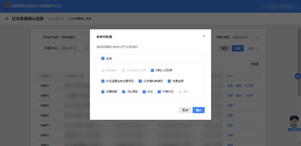
Task: Close the 表格列配置 dialog with X
Action: point(204,36)
